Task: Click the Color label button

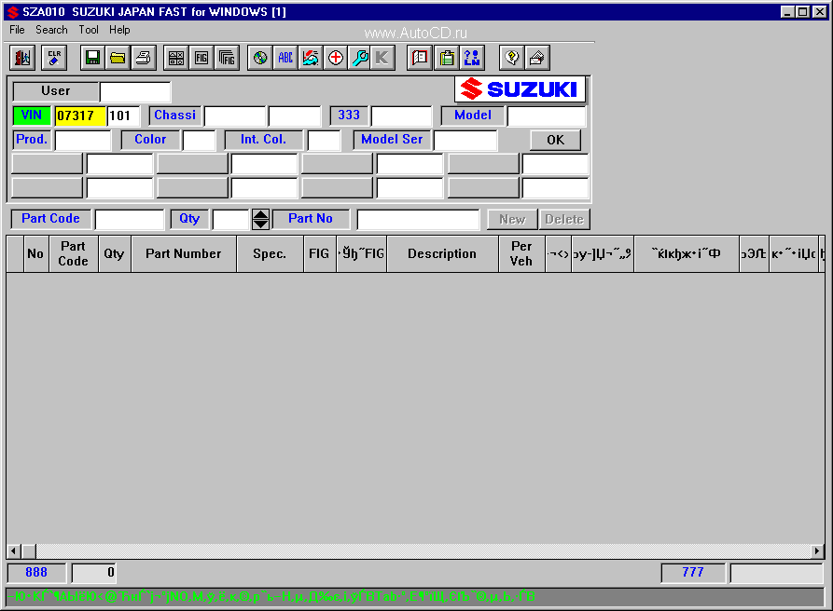Action: pyautogui.click(x=150, y=140)
